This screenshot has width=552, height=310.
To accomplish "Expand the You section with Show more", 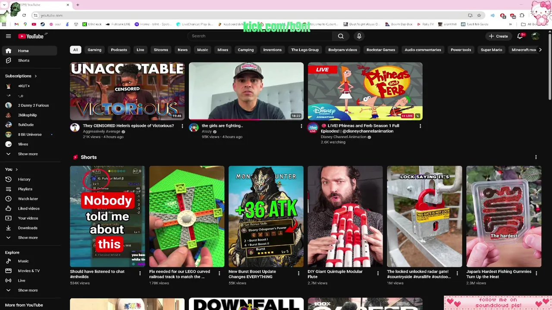I will pos(28,238).
